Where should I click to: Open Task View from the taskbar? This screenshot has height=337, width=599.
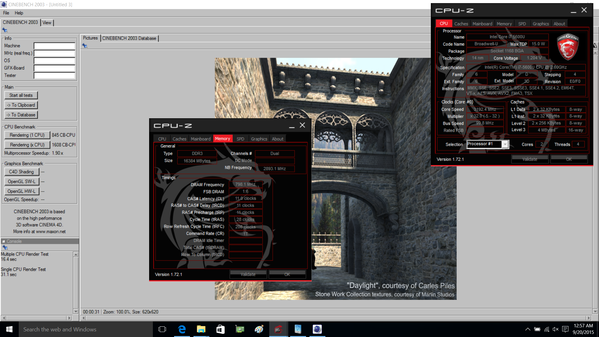(162, 329)
